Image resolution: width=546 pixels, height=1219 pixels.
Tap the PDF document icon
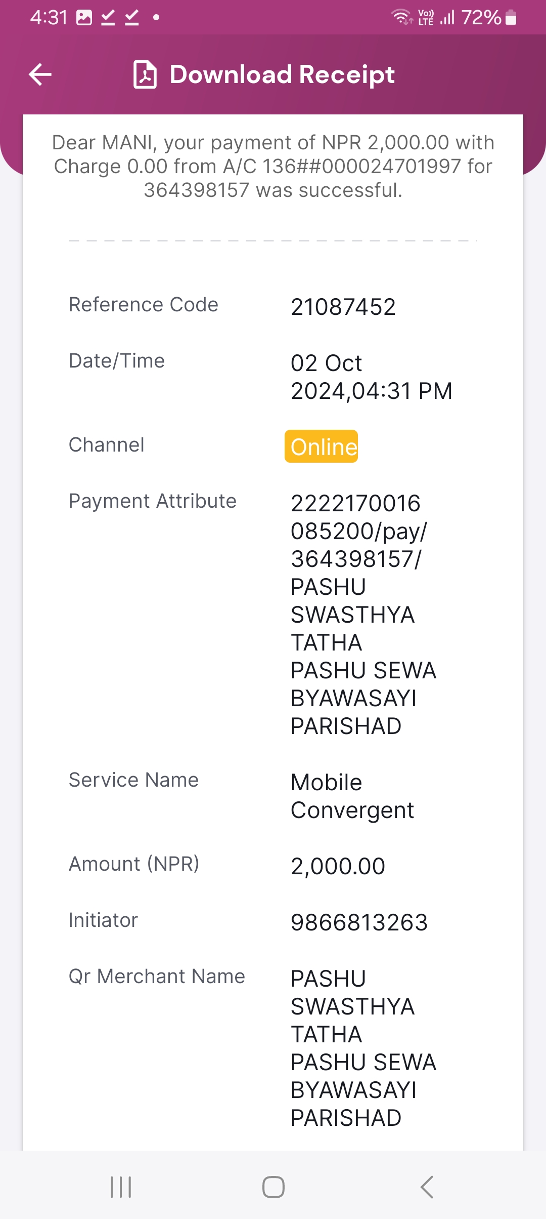pos(145,74)
